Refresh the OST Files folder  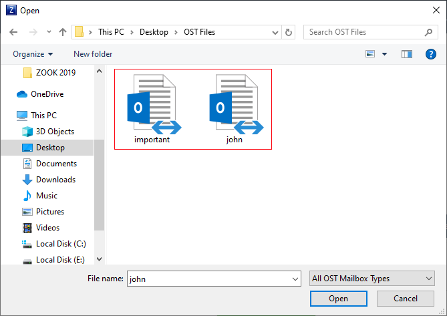click(289, 32)
